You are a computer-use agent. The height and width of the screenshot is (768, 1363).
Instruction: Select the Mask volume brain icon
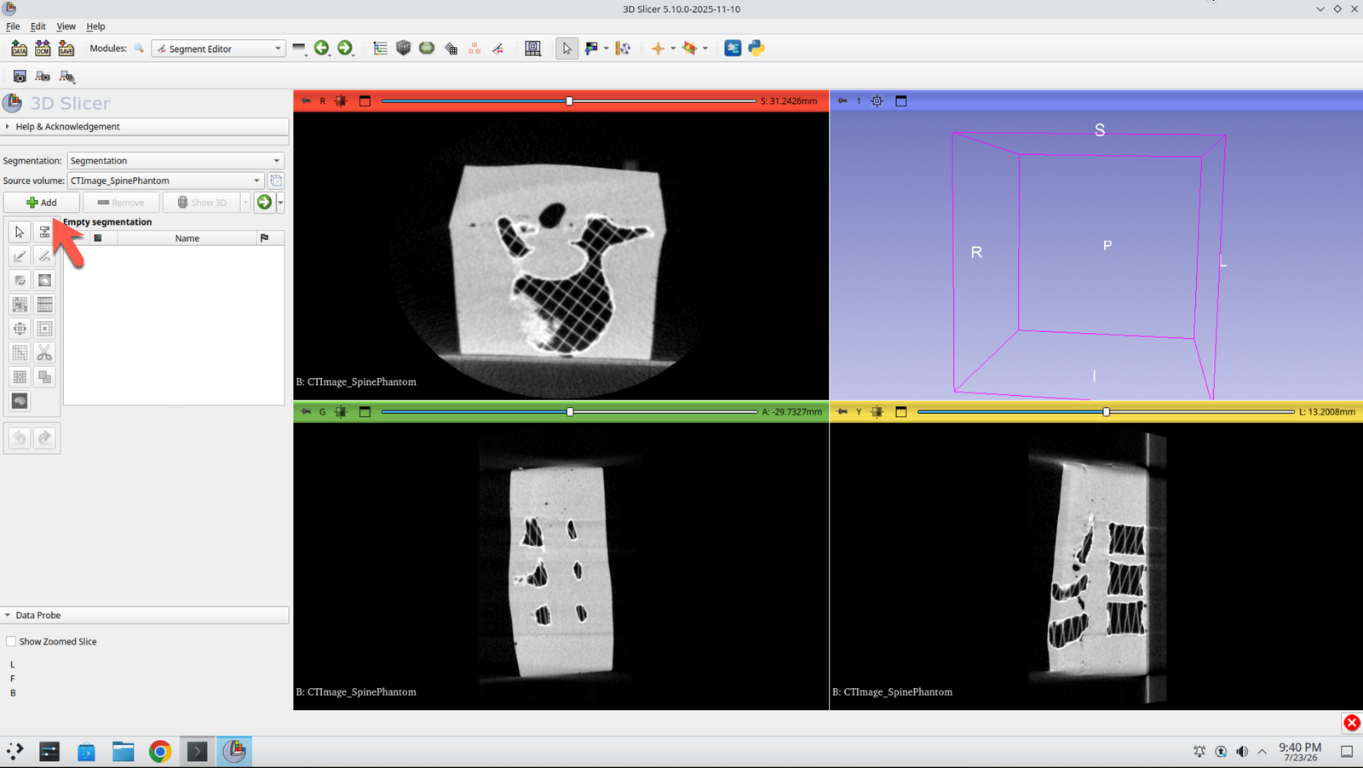pos(20,401)
